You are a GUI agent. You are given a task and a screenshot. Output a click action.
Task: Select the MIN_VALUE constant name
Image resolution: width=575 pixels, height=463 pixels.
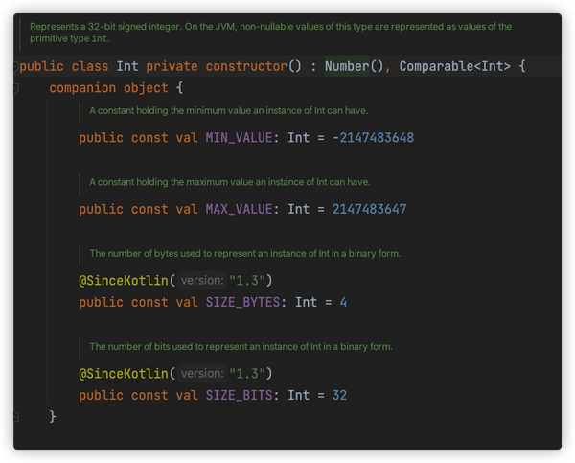pos(239,138)
